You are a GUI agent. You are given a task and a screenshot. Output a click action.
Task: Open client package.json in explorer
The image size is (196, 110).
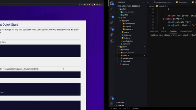(128, 41)
